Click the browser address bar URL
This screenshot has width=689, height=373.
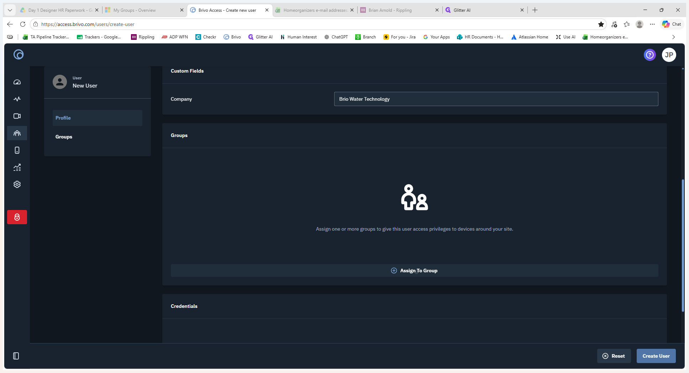[88, 24]
